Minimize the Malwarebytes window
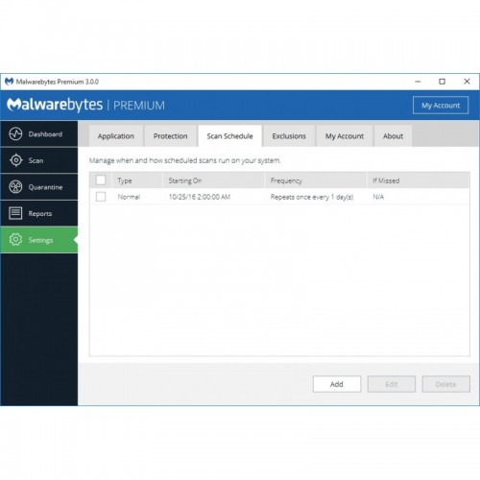Screen dimensions: 480x480 (418, 82)
